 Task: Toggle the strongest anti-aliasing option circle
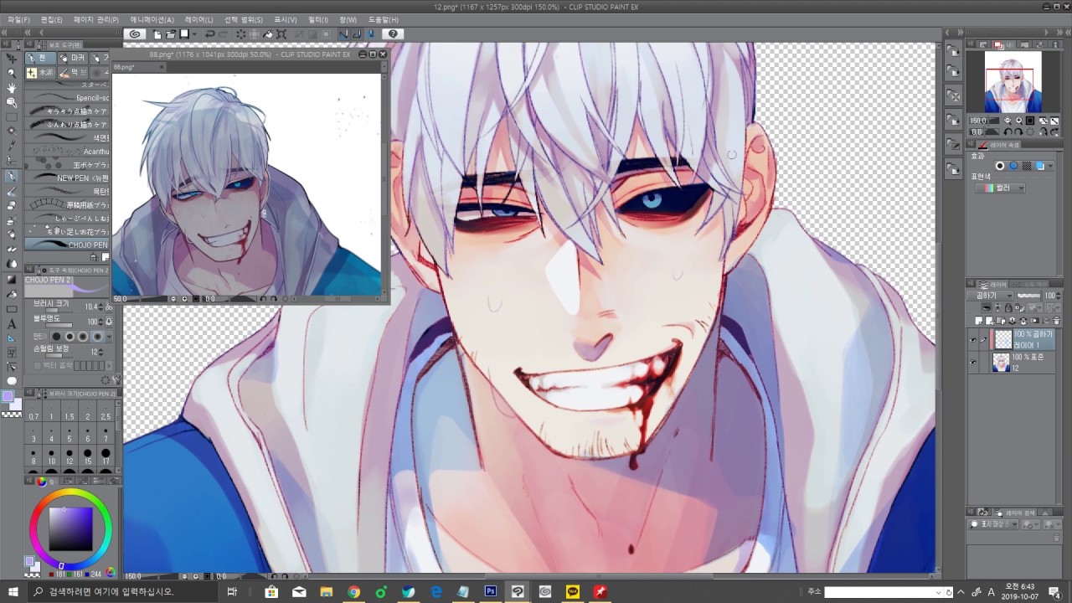pyautogui.click(x=97, y=337)
